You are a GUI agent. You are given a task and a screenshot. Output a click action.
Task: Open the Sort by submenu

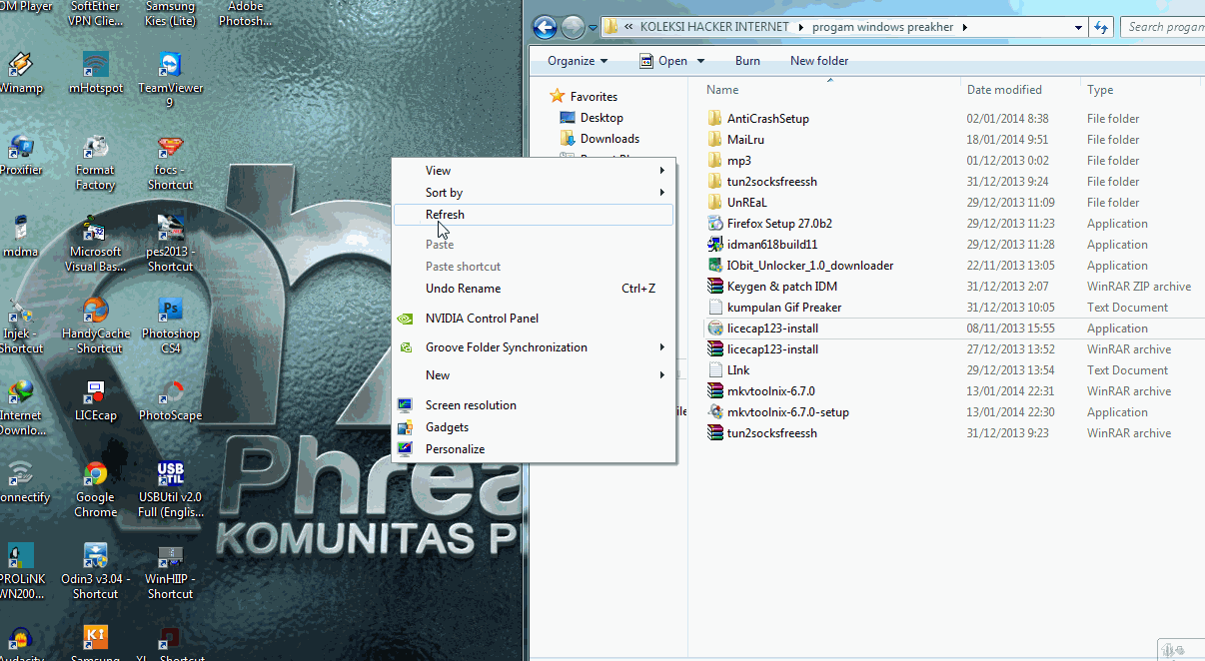point(534,193)
